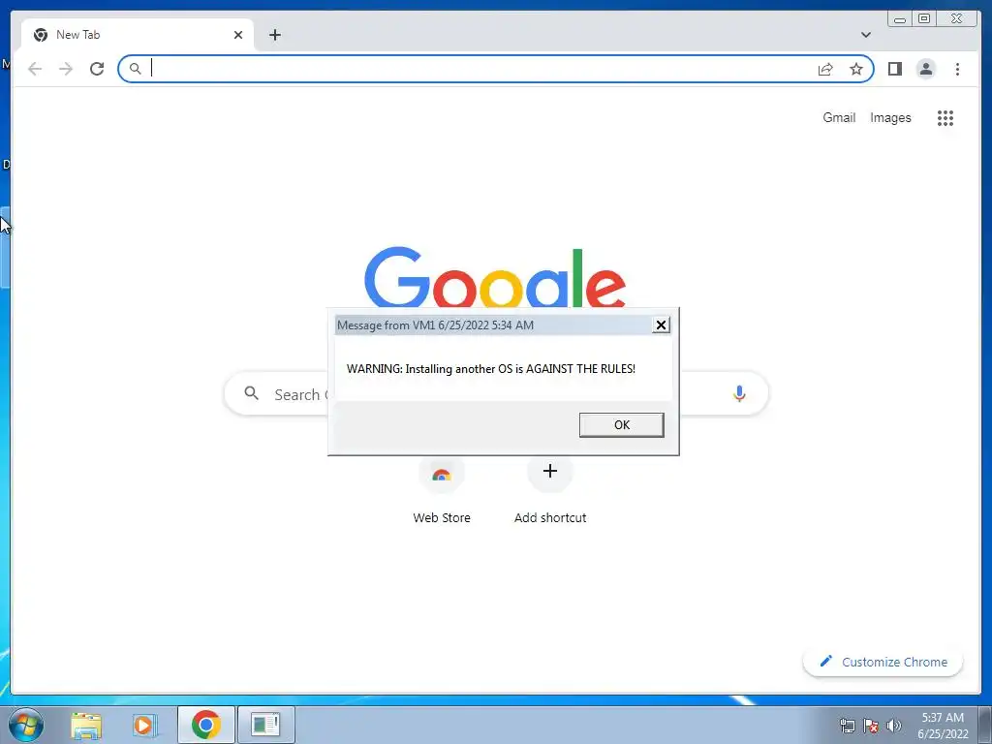The height and width of the screenshot is (744, 992).
Task: Open a new tab with plus
Action: coord(274,35)
